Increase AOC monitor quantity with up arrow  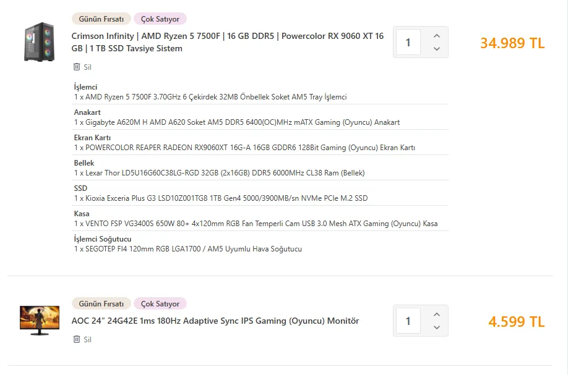(x=437, y=314)
